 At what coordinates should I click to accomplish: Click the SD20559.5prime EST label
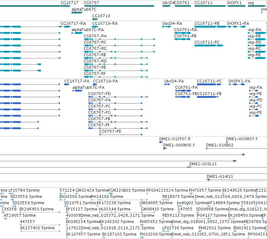click(x=28, y=203)
